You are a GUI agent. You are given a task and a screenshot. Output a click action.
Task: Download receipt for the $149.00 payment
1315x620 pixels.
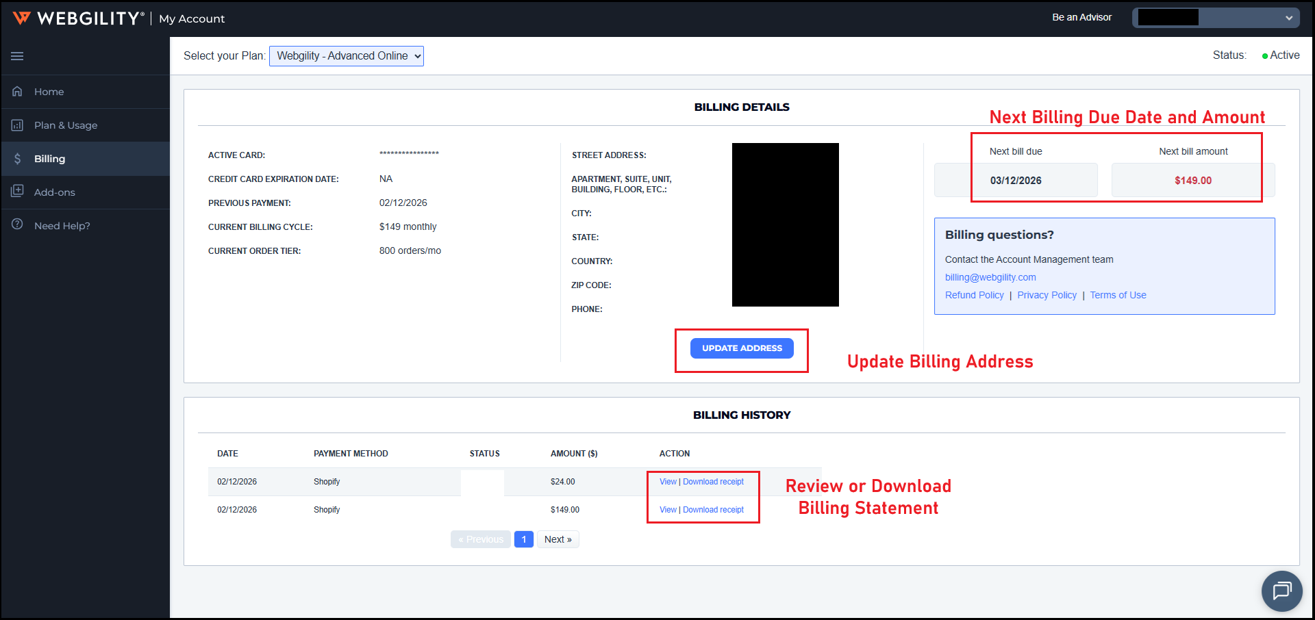[713, 510]
